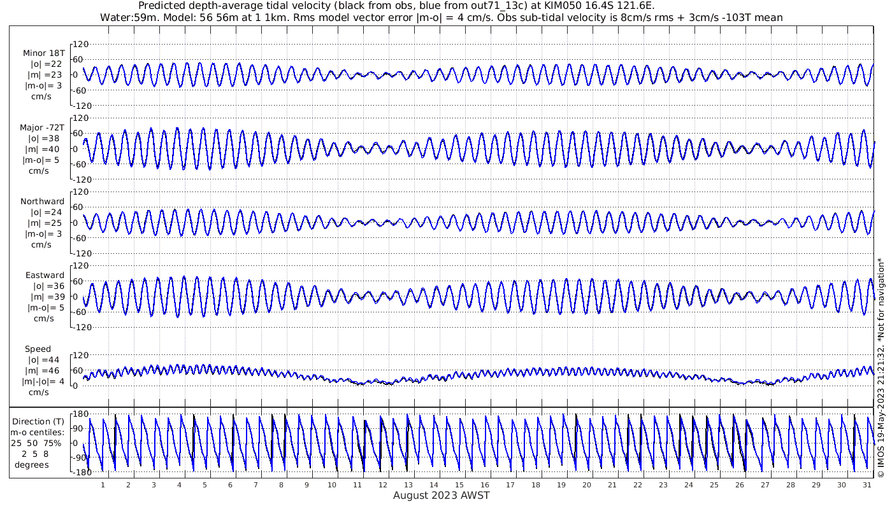Click day "26" on the date axis

[740, 485]
